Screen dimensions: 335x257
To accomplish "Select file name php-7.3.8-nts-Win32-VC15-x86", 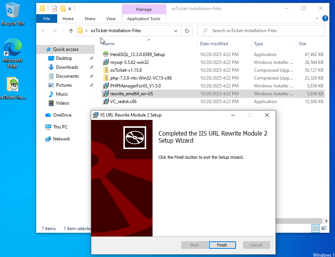I will click(141, 78).
